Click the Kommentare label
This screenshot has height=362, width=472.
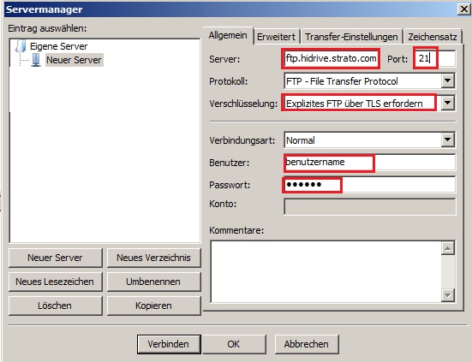tap(236, 230)
